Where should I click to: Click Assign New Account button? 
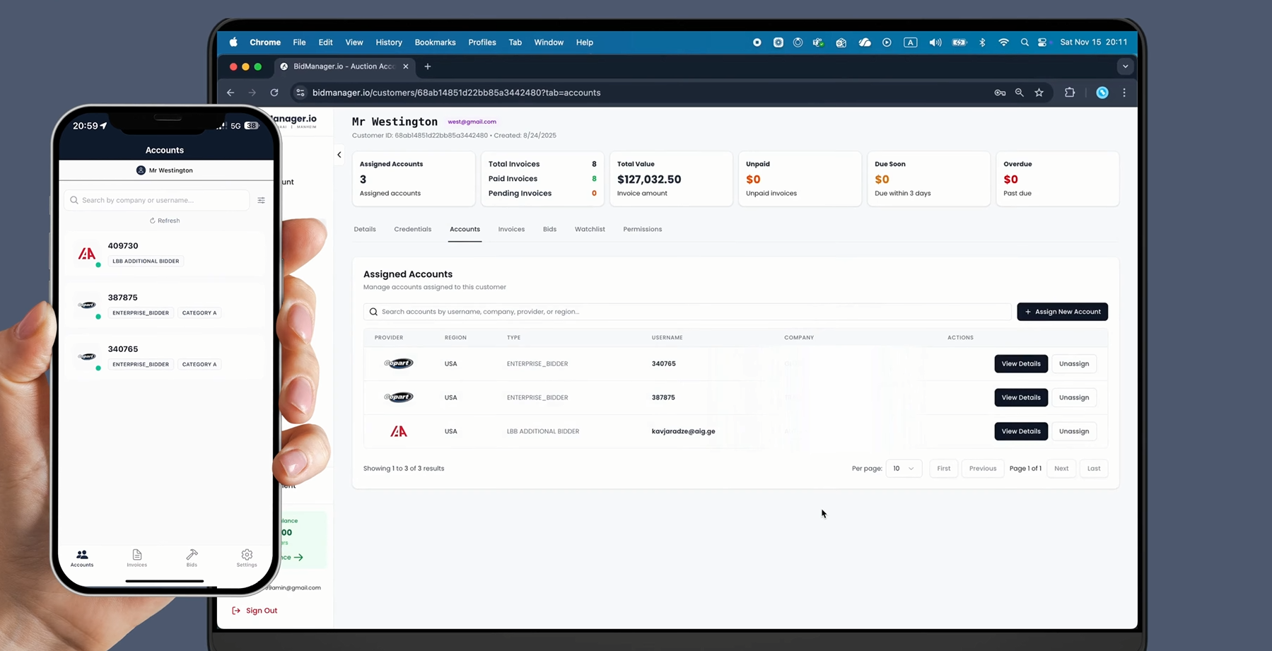coord(1062,312)
